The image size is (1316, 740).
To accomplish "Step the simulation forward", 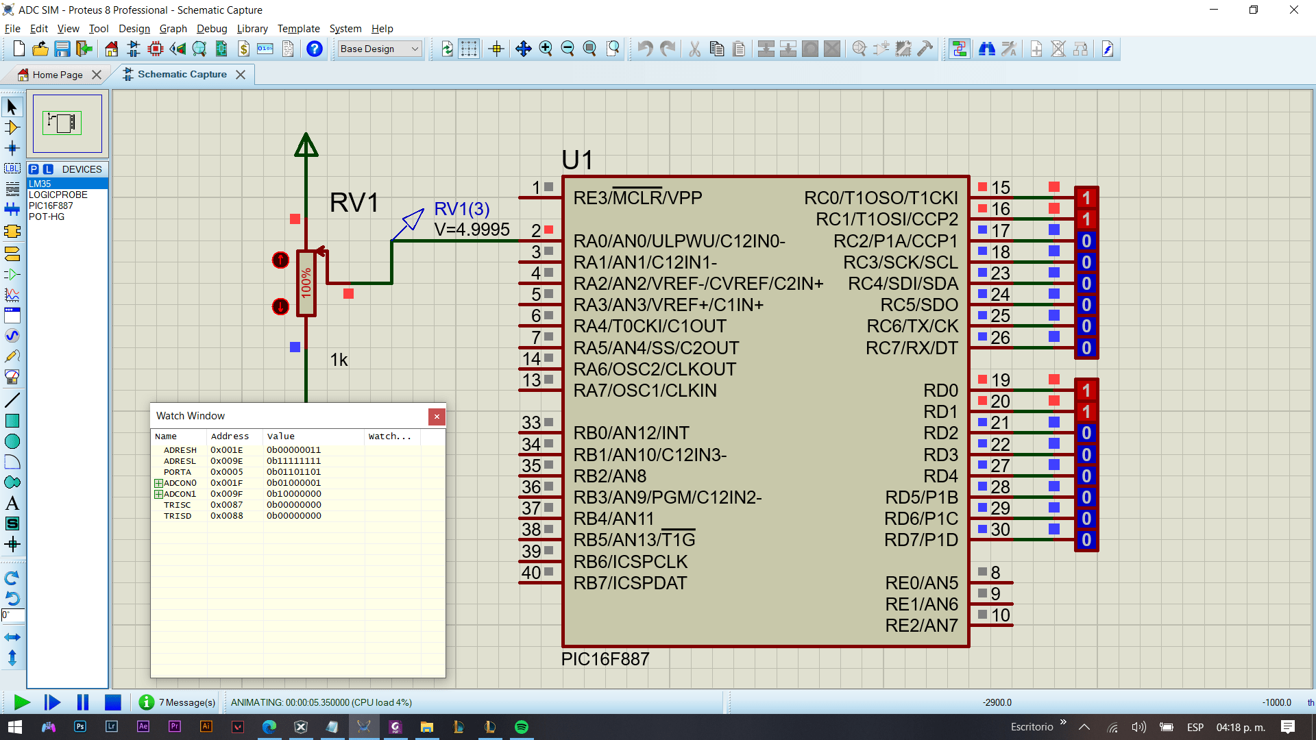I will coord(52,702).
